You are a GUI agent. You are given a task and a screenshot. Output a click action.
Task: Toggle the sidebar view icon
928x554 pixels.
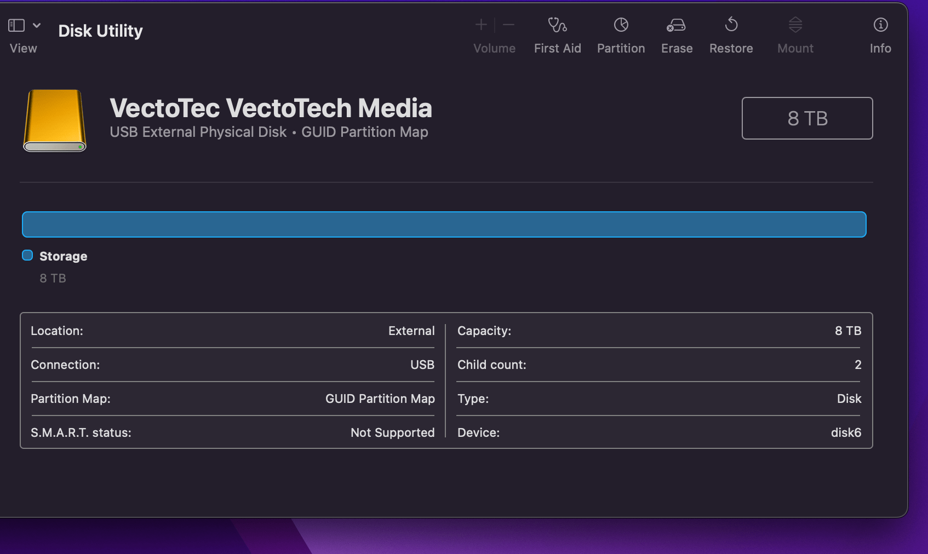[x=16, y=25]
